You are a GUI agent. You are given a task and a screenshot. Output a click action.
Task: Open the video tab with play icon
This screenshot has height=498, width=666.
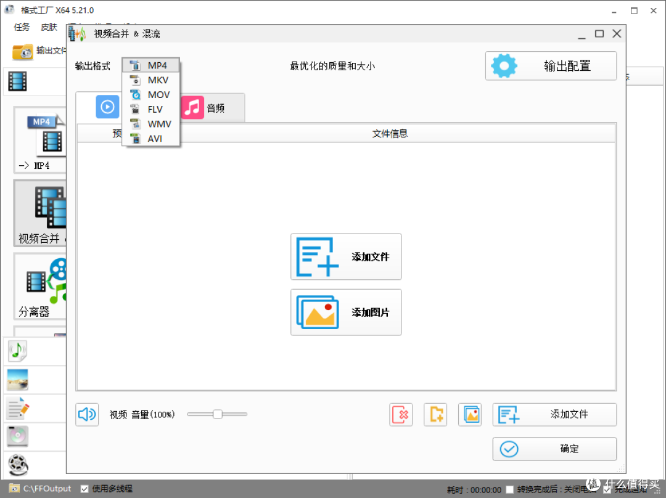[x=107, y=107]
